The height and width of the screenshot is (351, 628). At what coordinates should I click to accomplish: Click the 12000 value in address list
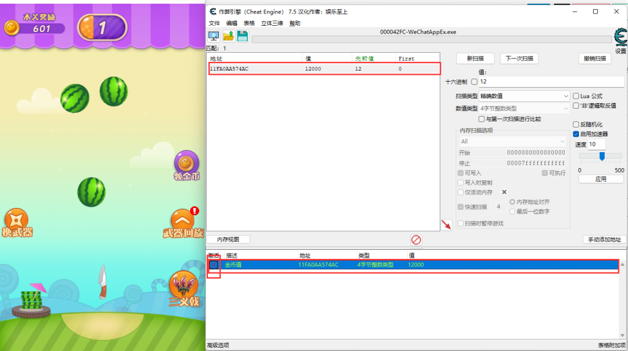coord(416,265)
